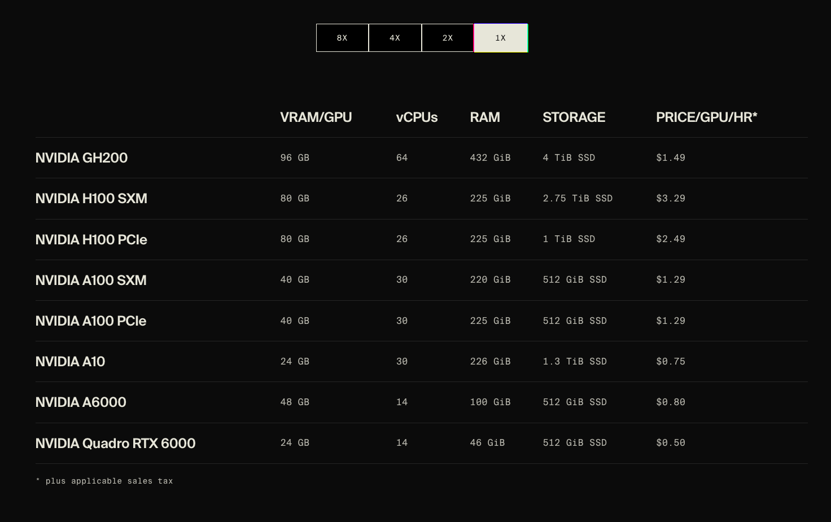The height and width of the screenshot is (522, 831).
Task: Select the NVIDIA GH200 row name
Action: (x=81, y=158)
